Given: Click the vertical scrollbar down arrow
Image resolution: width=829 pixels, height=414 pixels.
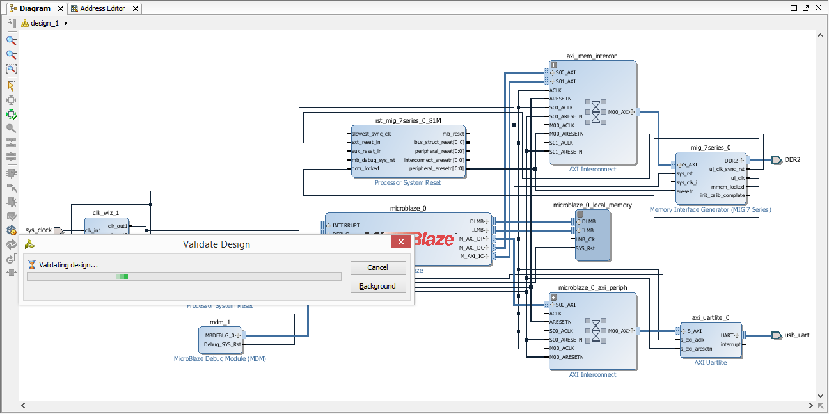Looking at the screenshot, I should tap(821, 396).
